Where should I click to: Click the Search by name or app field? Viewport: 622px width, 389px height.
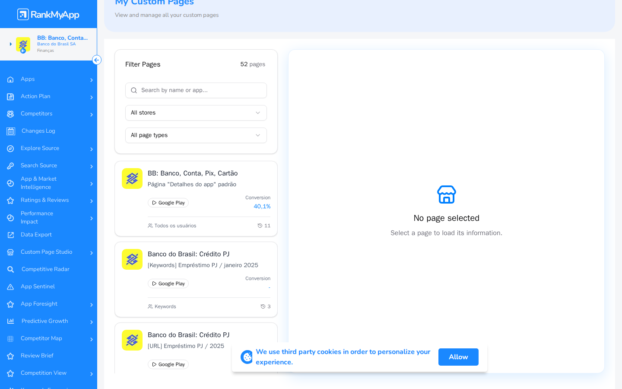click(x=196, y=90)
